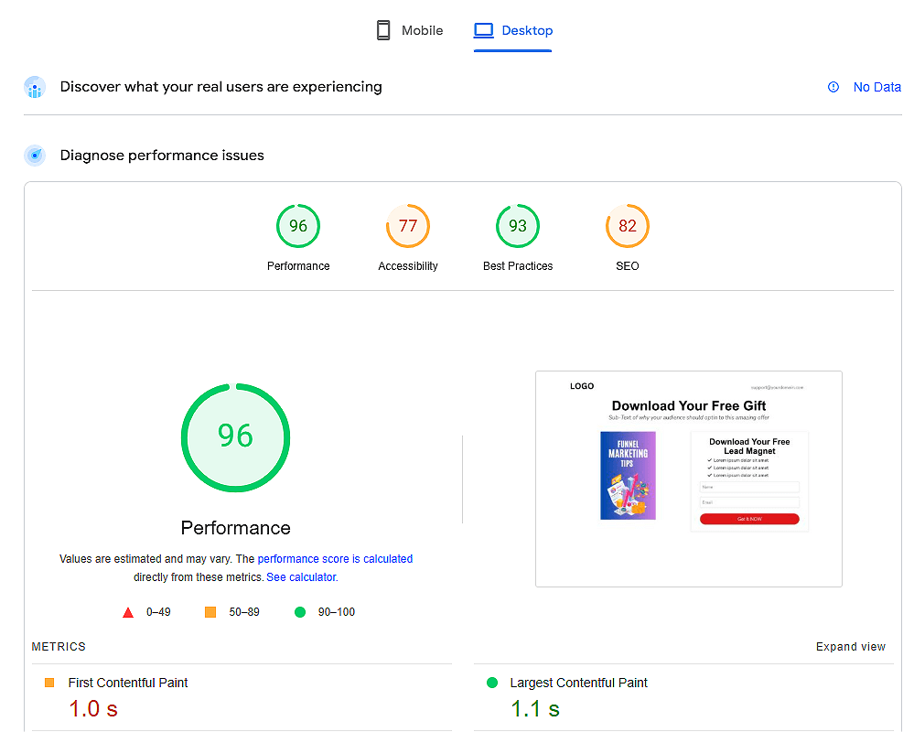Click the SEO label under the gauge
Screen dimensions: 914x732
click(x=628, y=266)
